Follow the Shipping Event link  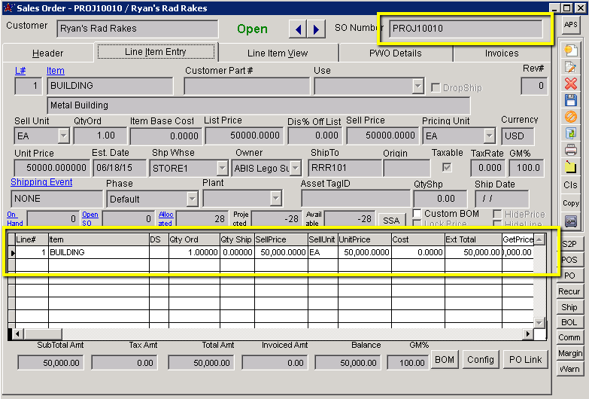point(41,182)
